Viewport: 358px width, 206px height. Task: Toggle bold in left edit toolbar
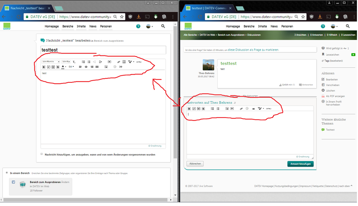[x=44, y=67]
